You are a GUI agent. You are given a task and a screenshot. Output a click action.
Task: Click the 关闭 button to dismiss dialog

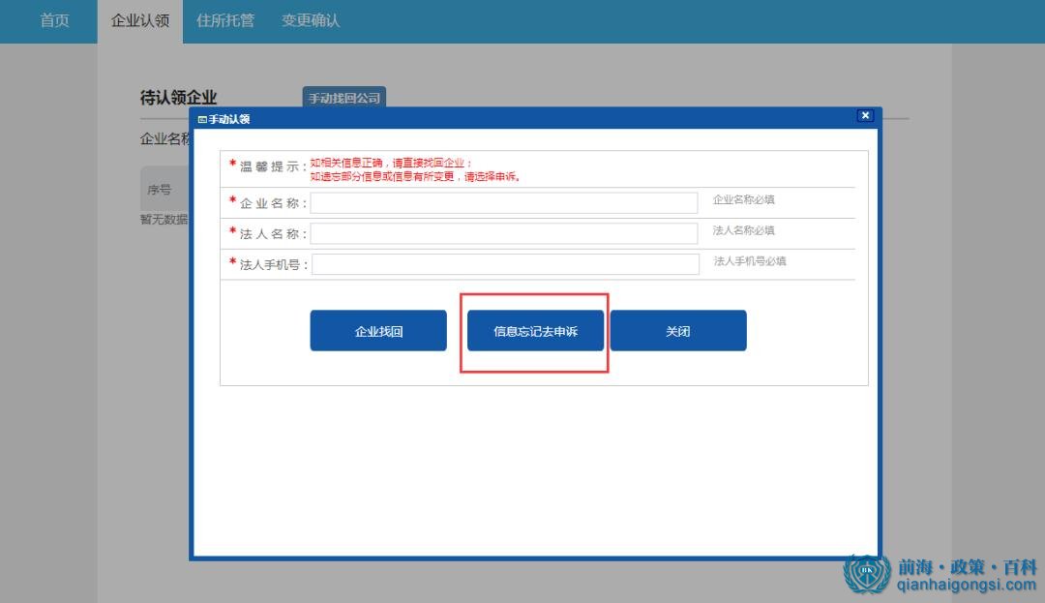click(677, 330)
